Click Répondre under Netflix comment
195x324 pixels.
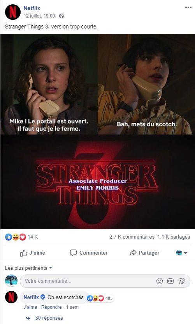(x=51, y=307)
